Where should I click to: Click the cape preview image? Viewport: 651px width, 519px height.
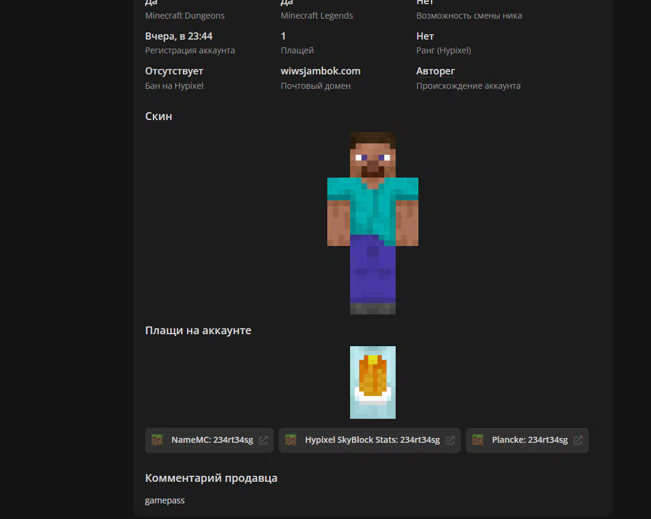[x=372, y=382]
